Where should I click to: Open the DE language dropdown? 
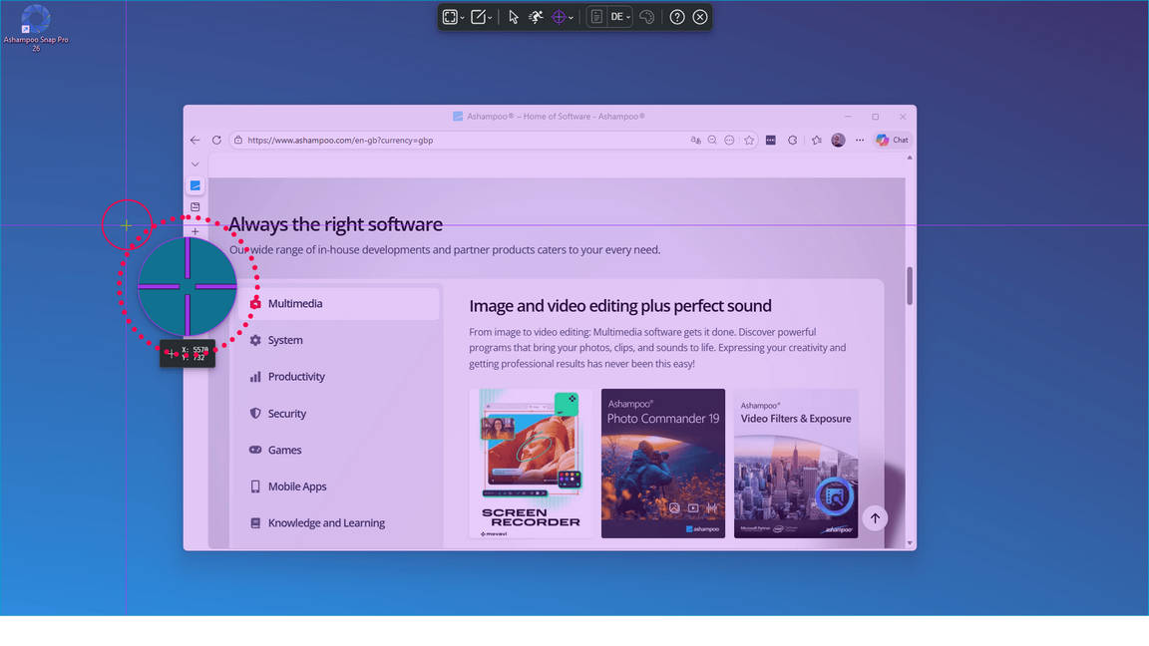pyautogui.click(x=620, y=17)
